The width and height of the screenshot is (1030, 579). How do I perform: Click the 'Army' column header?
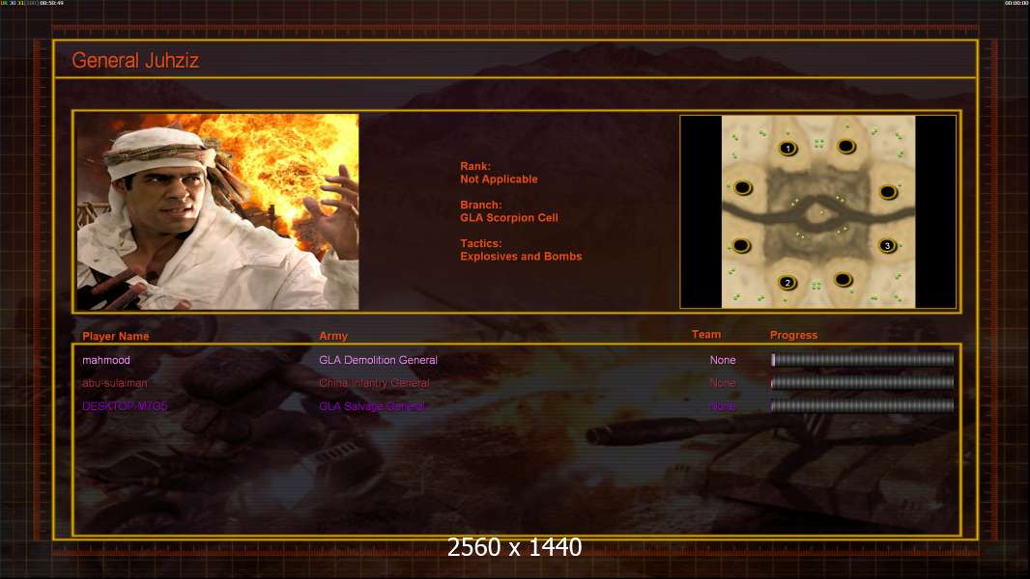333,336
